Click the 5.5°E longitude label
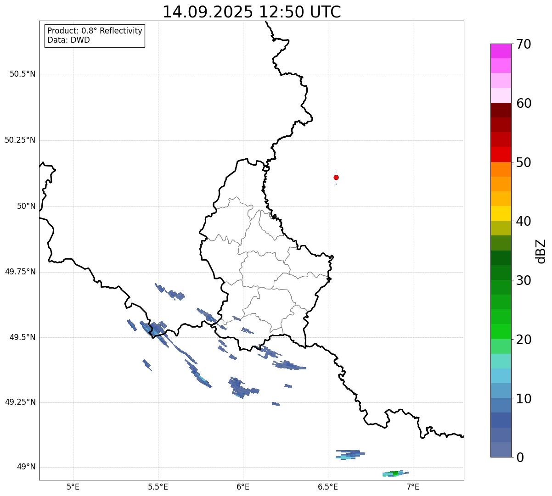 (158, 486)
